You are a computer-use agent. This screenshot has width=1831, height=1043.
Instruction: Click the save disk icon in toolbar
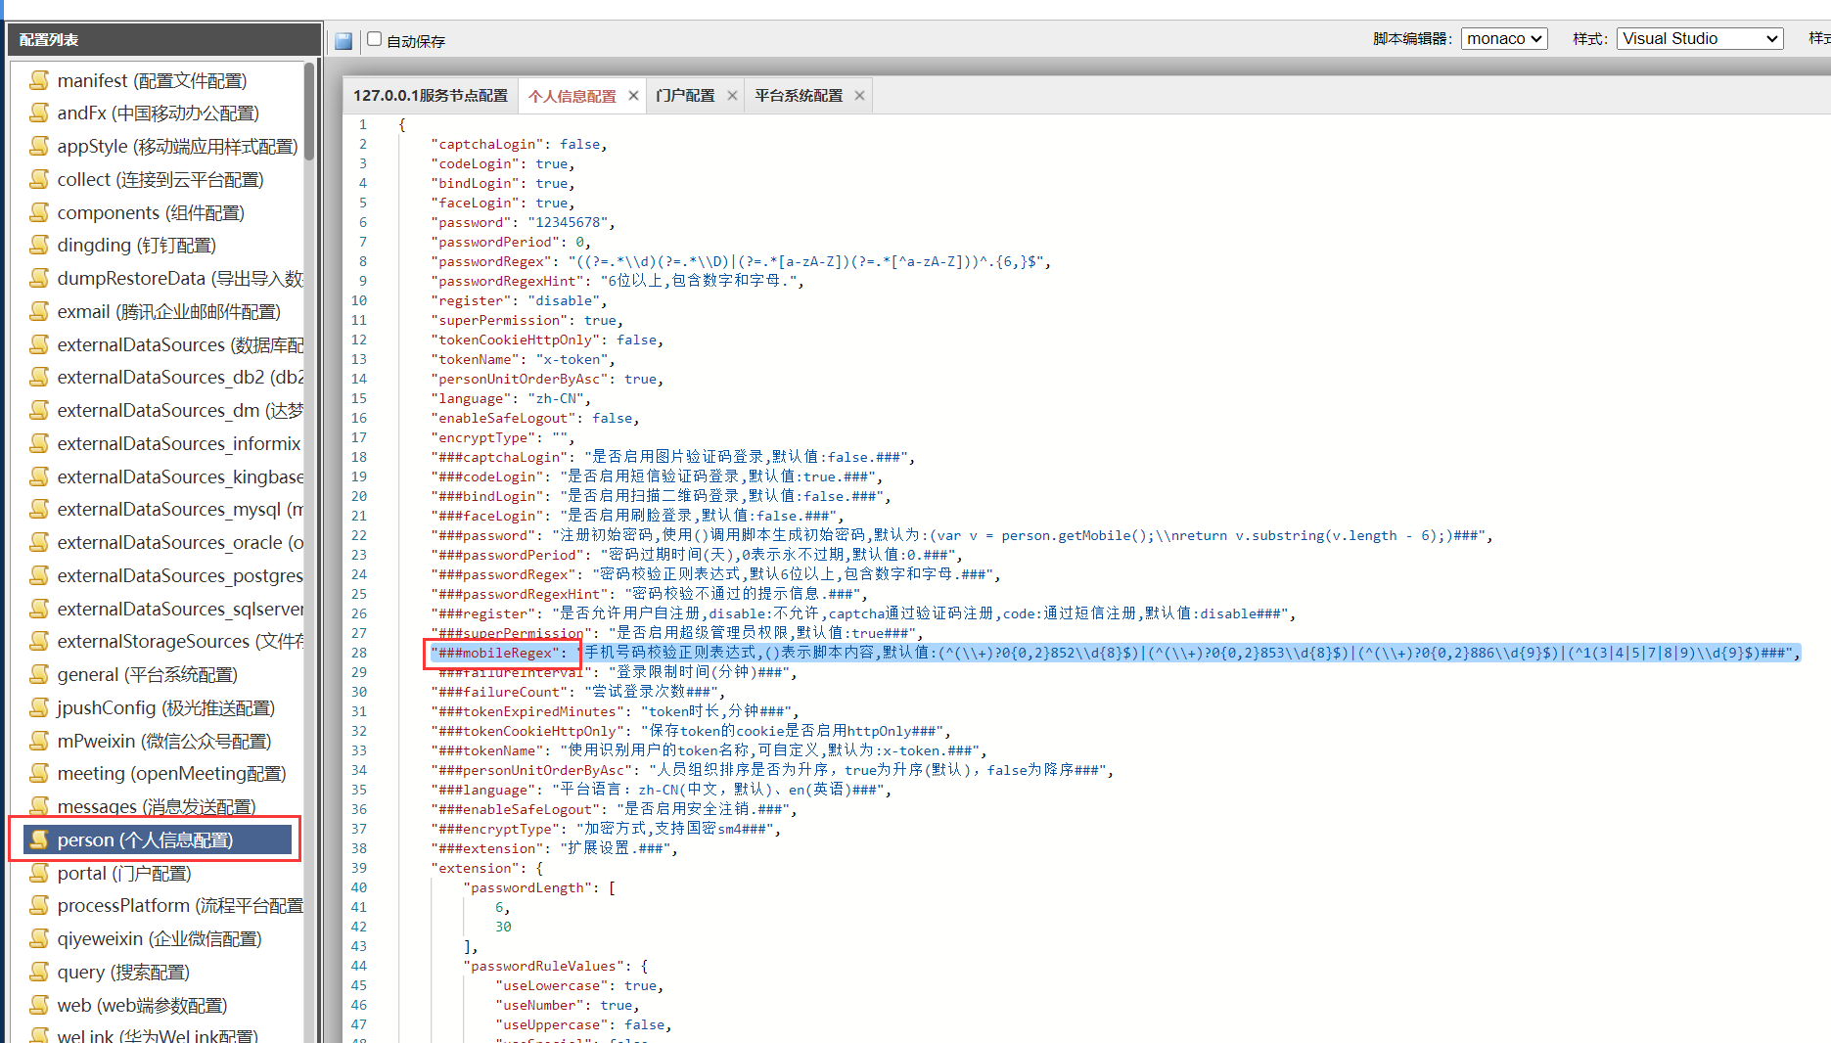(x=343, y=41)
